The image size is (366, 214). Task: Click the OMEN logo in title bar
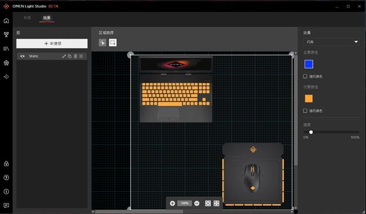click(6, 6)
